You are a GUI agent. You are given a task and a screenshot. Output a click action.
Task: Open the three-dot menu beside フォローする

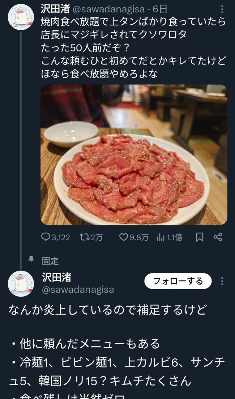point(222,281)
